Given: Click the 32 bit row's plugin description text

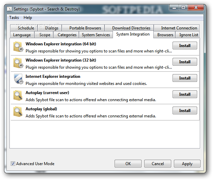Looking at the screenshot, I should point(99,67).
